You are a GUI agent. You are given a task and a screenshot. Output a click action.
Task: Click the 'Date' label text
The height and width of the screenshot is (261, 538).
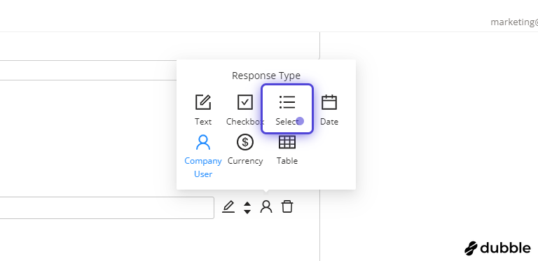click(329, 122)
